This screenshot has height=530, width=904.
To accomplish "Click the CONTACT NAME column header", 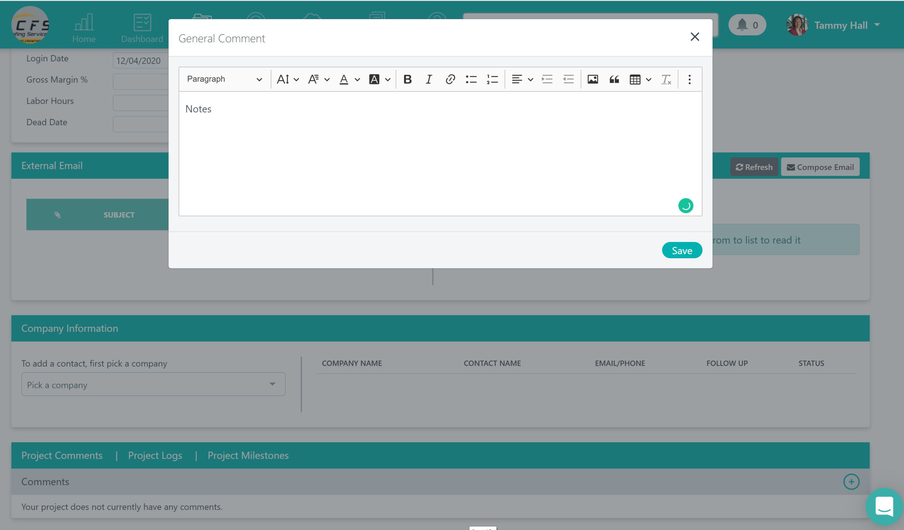I will [x=492, y=363].
